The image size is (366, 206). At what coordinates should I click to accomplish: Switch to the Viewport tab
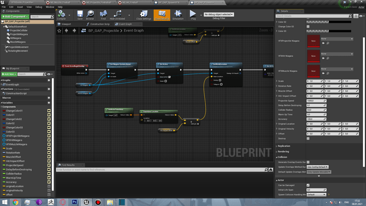[x=66, y=24]
